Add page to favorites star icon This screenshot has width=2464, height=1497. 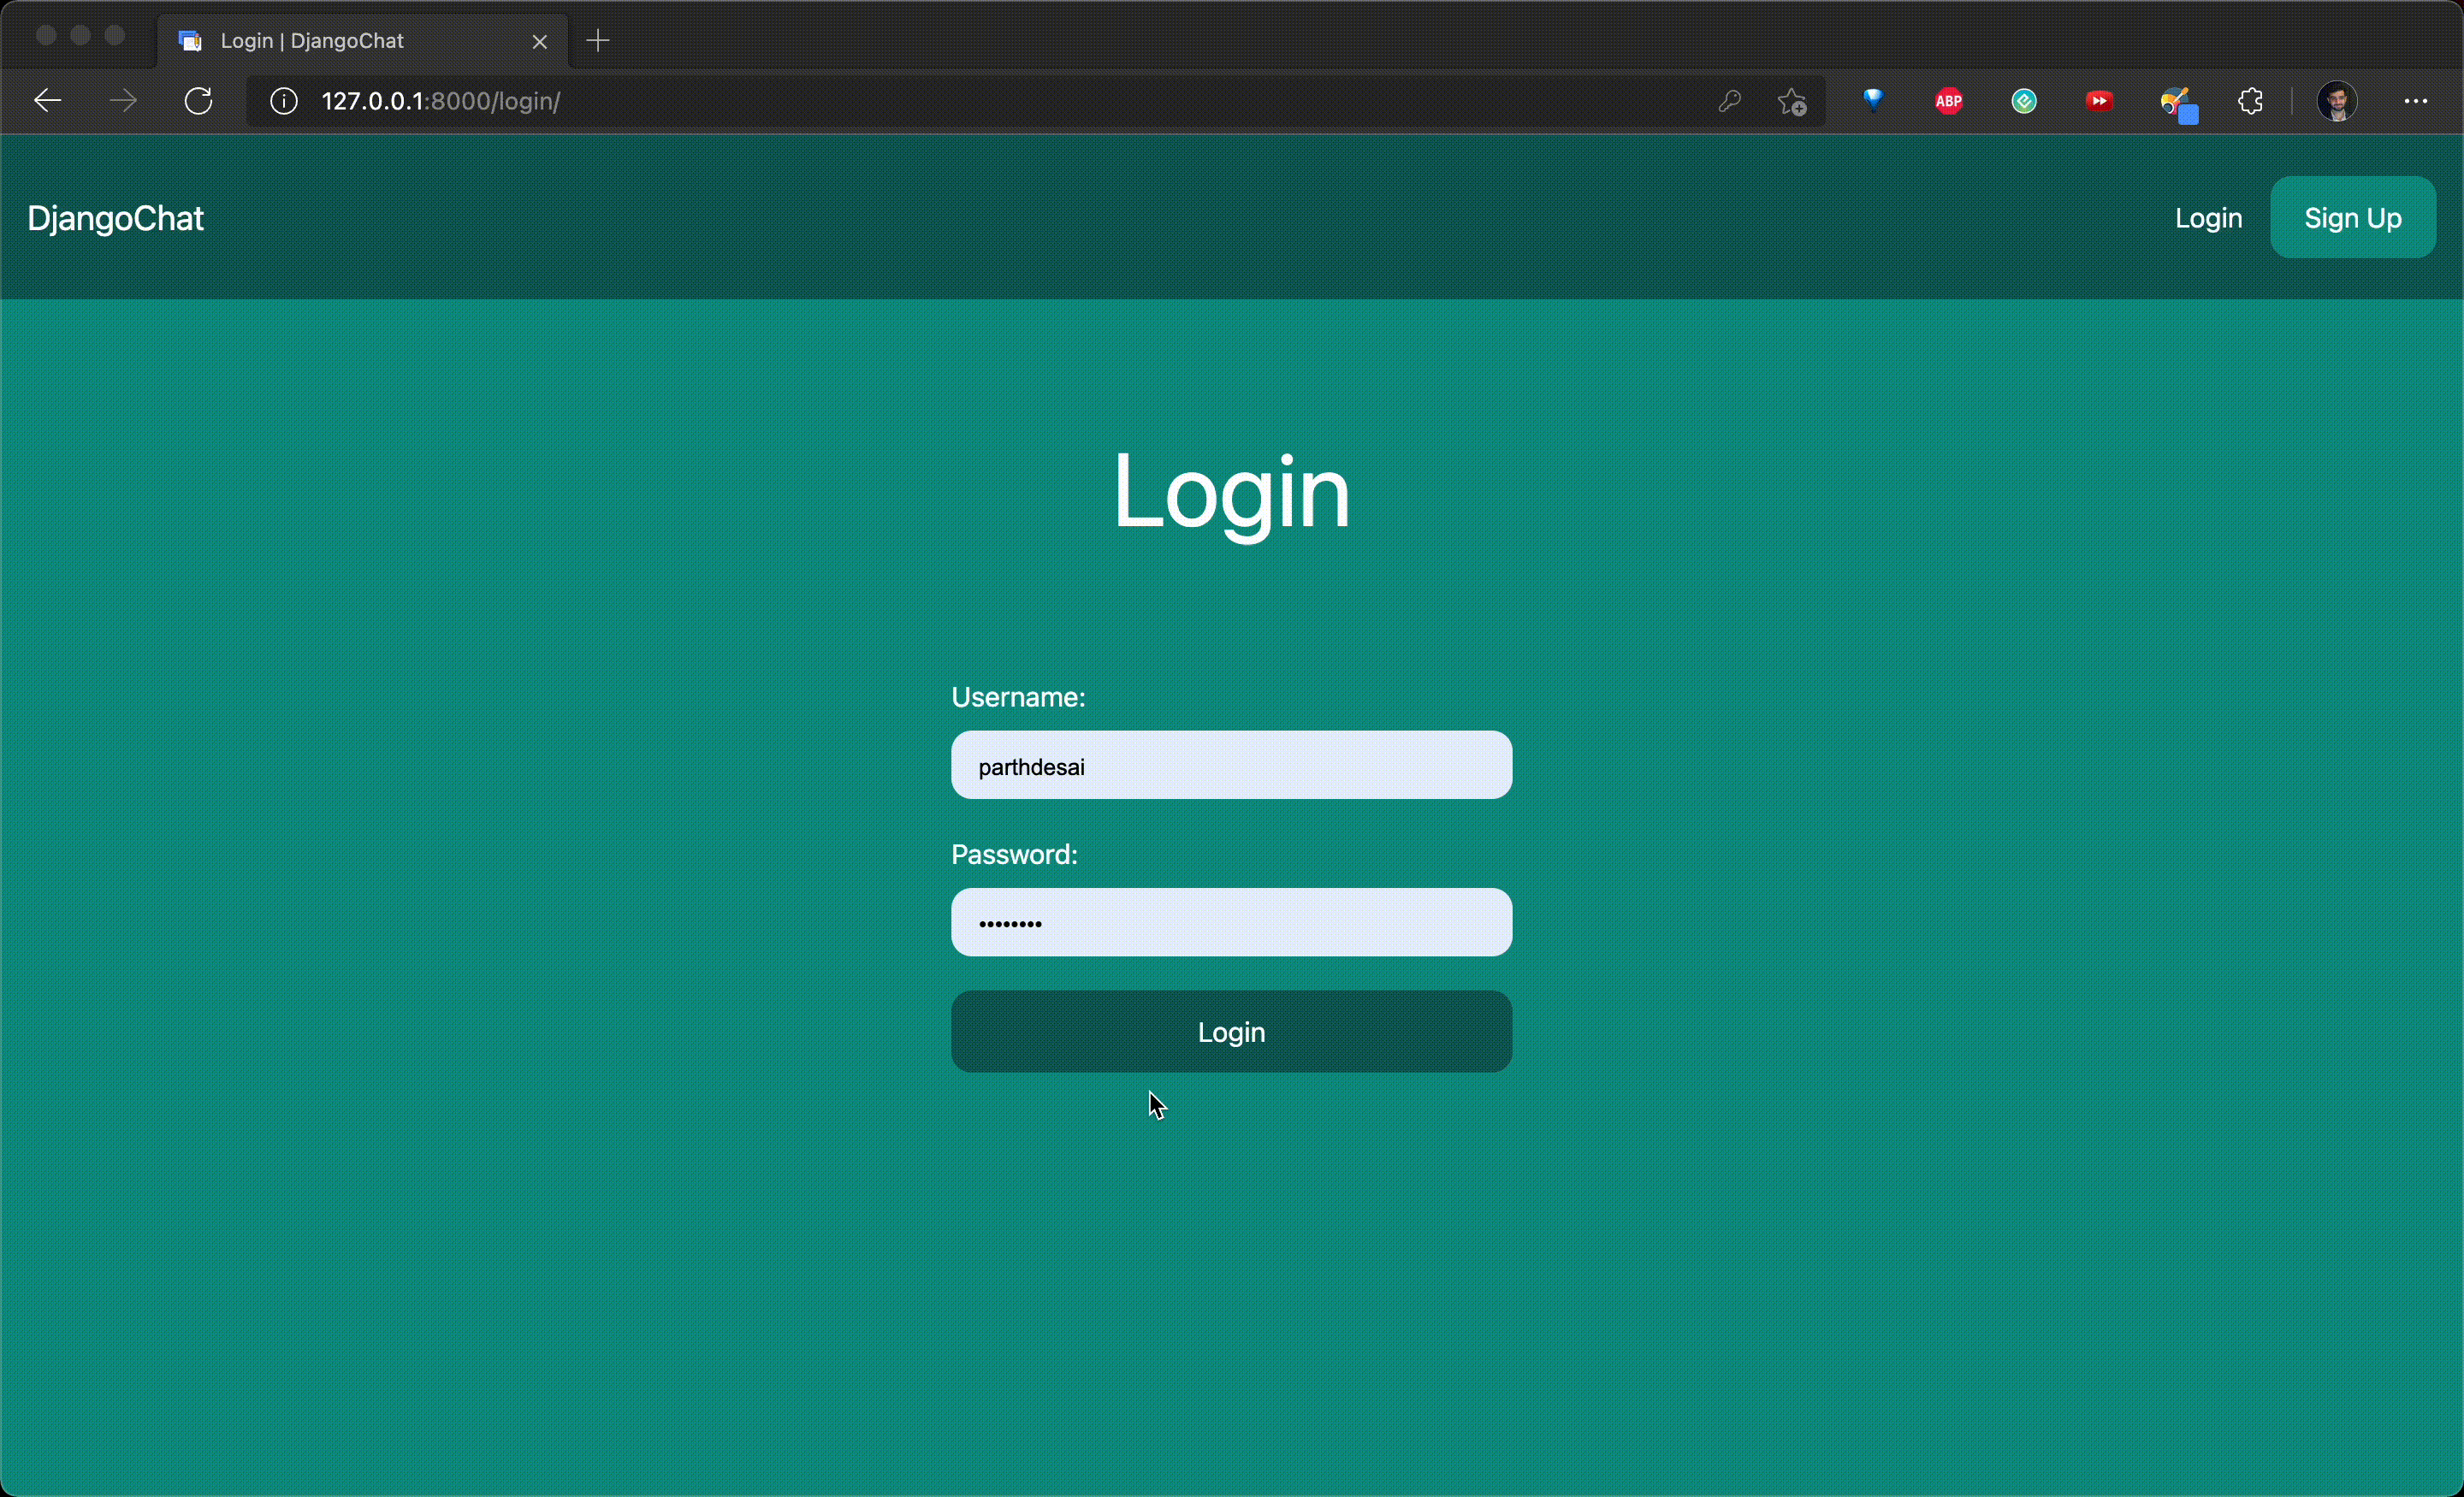coord(1791,101)
